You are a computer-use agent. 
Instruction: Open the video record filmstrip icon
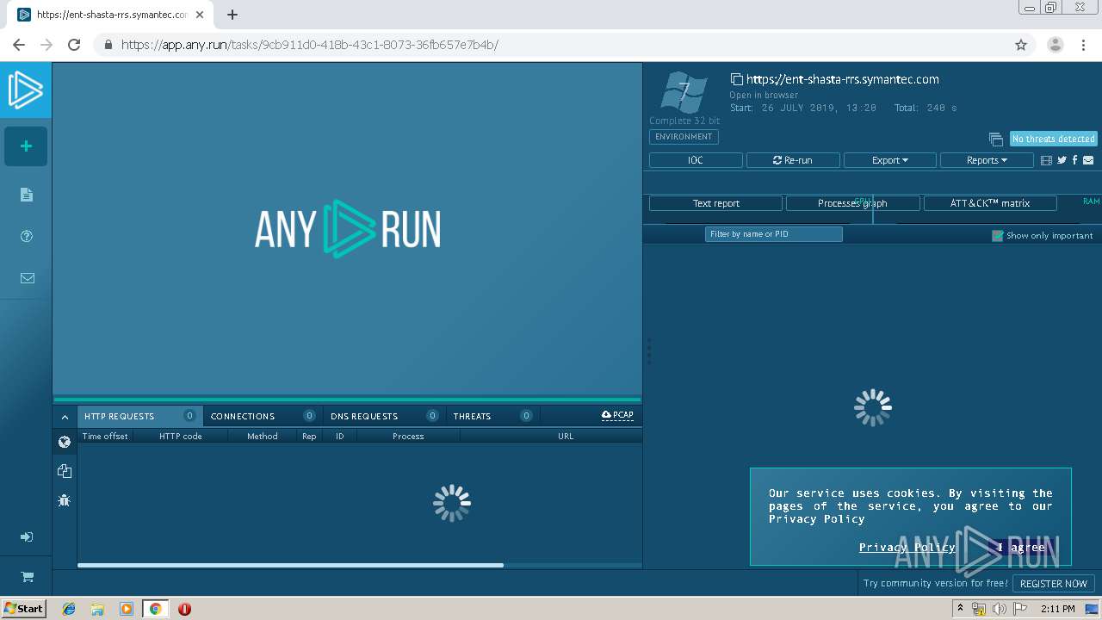click(x=1046, y=160)
